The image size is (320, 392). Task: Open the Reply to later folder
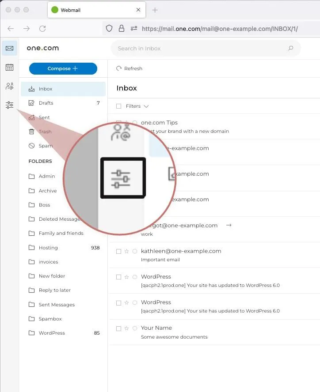63,290
